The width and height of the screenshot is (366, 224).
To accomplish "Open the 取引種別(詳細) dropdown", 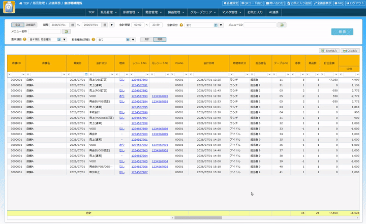I will (x=133, y=40).
